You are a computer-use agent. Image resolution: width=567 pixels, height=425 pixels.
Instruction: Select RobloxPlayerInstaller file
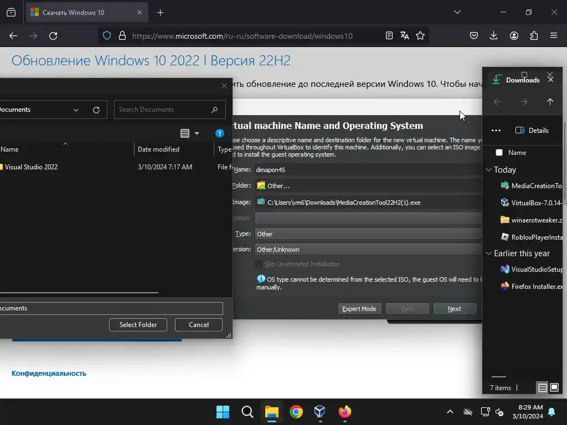pos(532,237)
